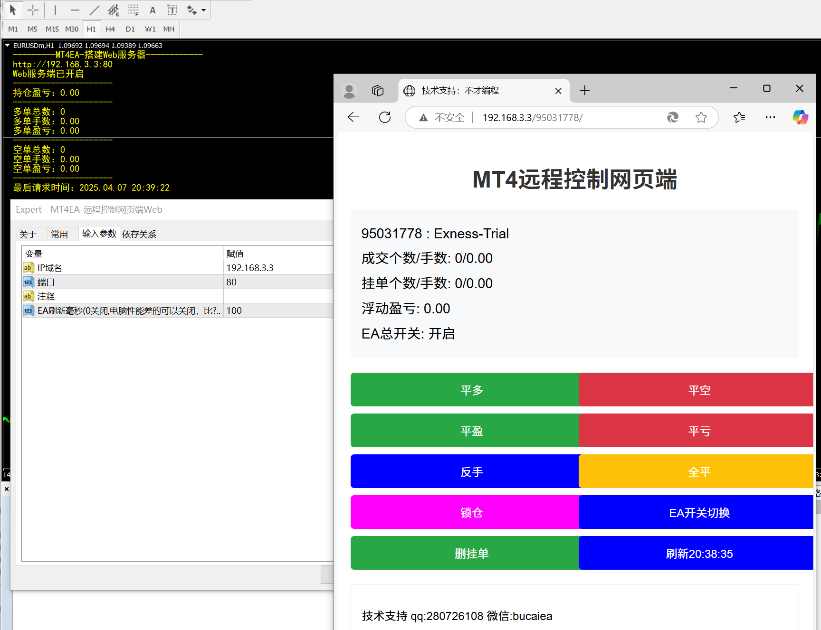Open the 输入参数 tab
The image size is (821, 630).
tap(99, 233)
